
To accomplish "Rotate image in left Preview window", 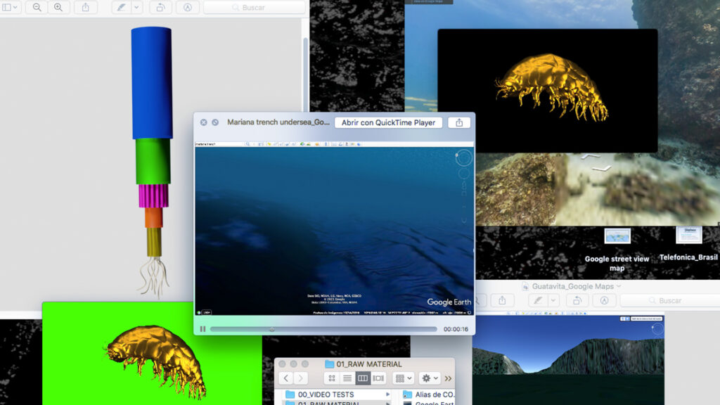I will click(x=160, y=7).
